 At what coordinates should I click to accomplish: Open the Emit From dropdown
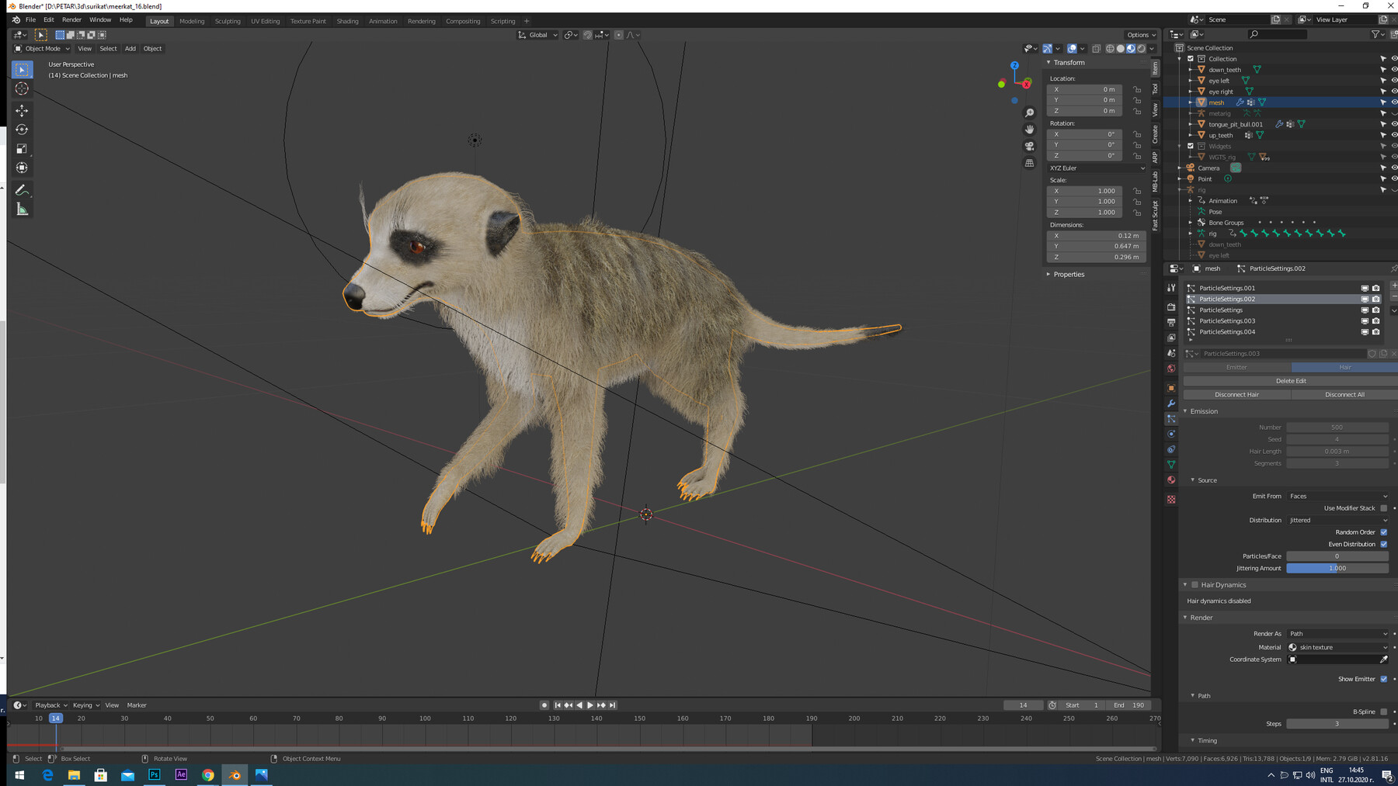point(1337,496)
